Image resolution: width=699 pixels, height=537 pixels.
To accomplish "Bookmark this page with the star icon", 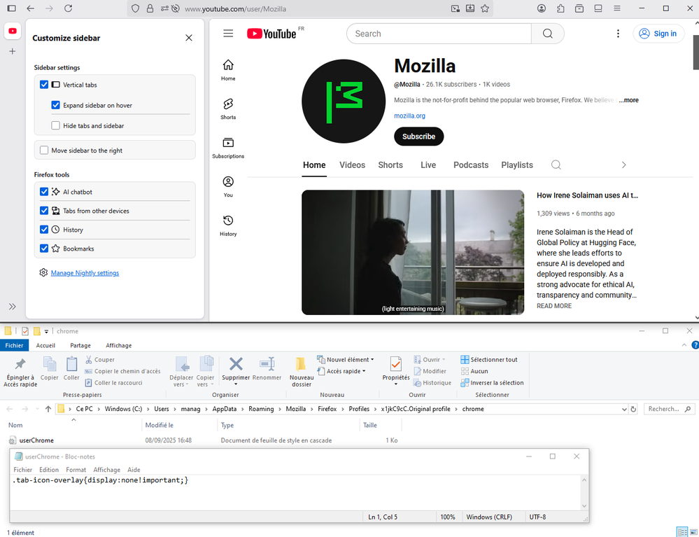I will (485, 8).
